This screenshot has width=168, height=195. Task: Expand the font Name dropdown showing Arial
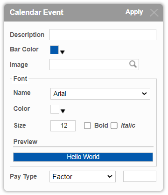[100, 94]
